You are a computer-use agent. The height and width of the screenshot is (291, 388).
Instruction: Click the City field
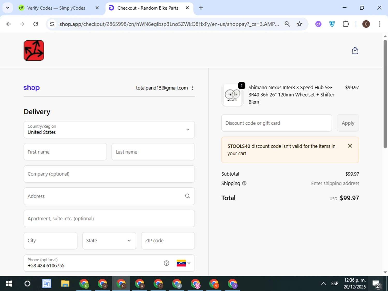point(50,241)
